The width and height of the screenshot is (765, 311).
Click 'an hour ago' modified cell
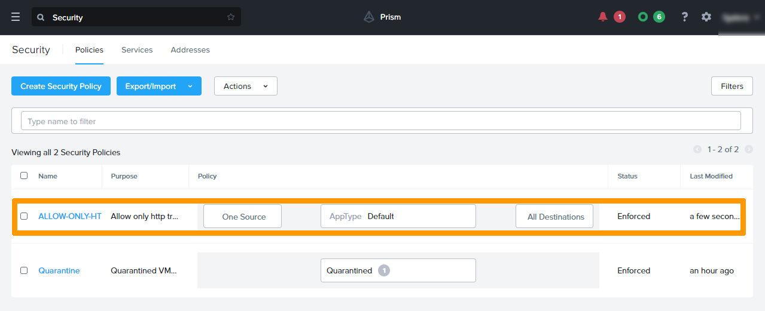[712, 270]
